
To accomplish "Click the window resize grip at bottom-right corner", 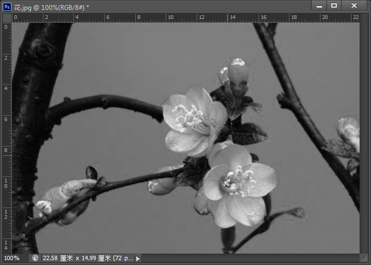I will tap(364, 258).
